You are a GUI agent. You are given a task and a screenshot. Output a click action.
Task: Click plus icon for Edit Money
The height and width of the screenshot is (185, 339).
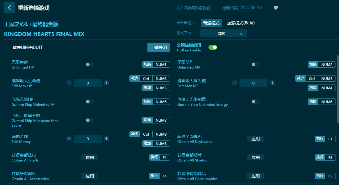107,139
